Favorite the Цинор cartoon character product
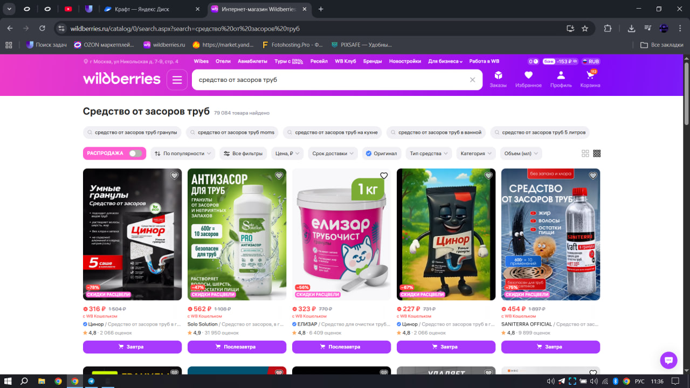The height and width of the screenshot is (388, 690). 488,176
